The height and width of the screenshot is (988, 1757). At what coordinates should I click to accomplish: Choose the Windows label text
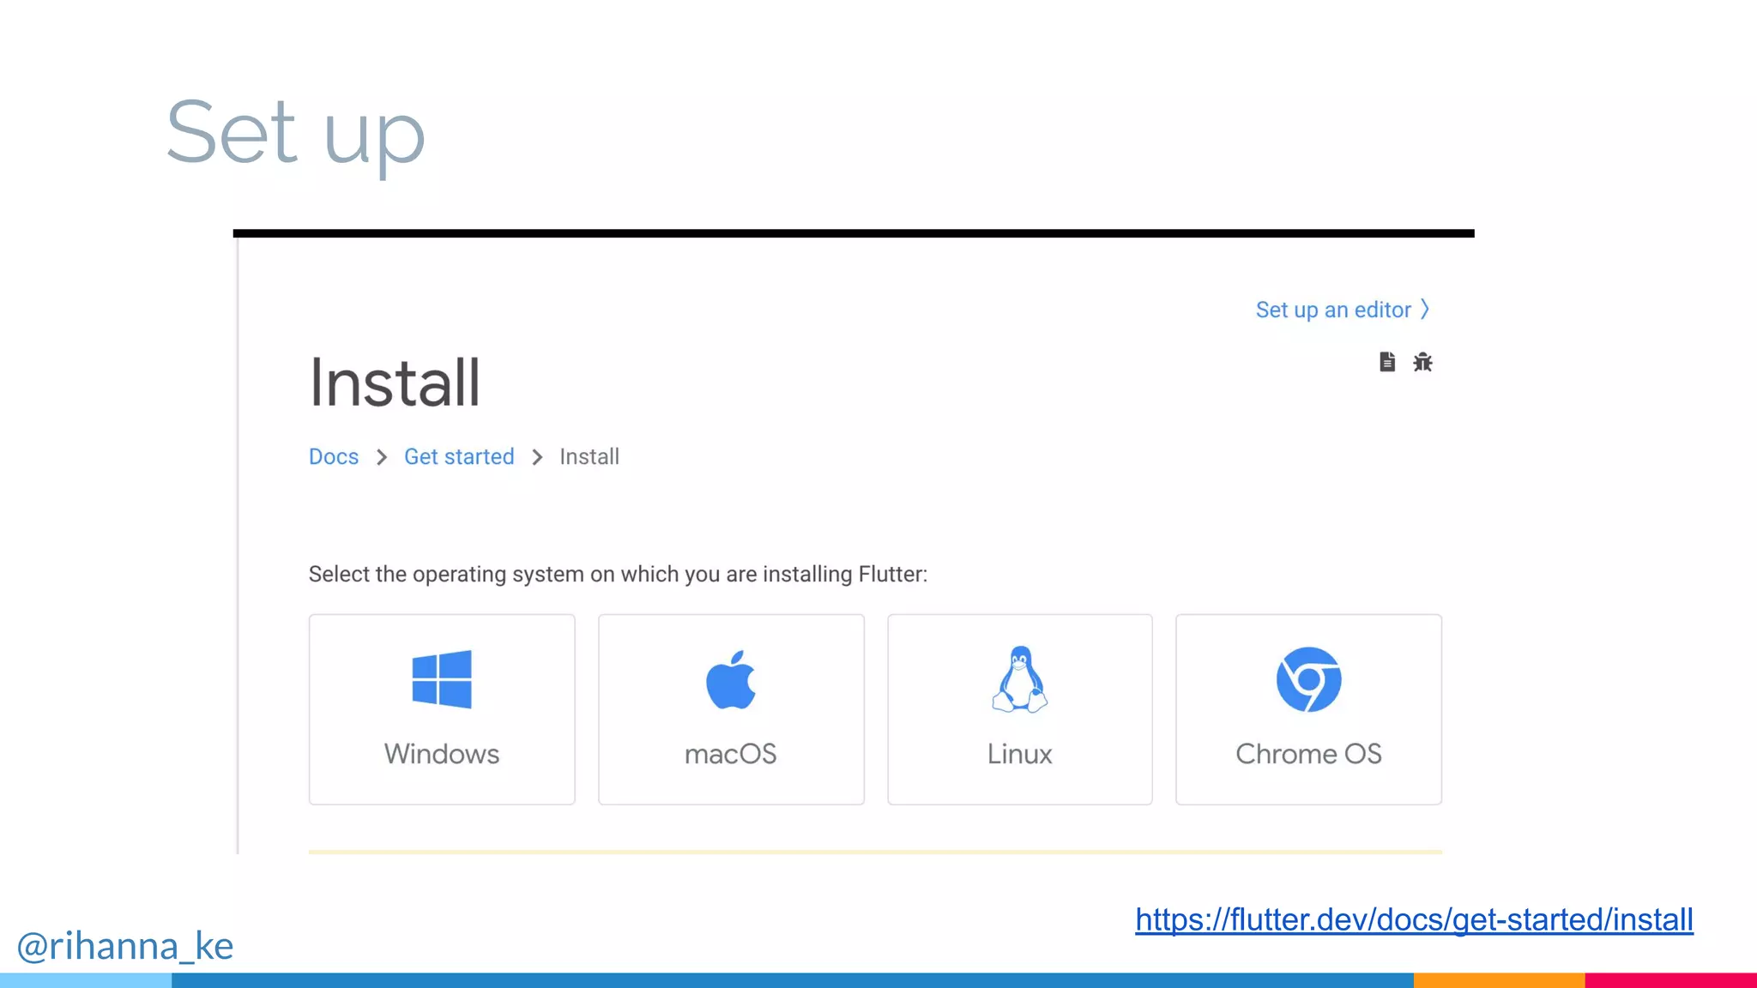(442, 754)
